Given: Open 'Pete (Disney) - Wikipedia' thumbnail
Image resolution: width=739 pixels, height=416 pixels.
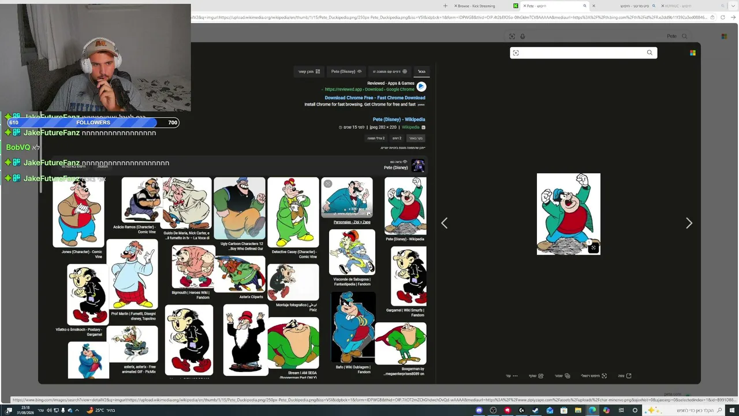Looking at the screenshot, I should (x=405, y=206).
